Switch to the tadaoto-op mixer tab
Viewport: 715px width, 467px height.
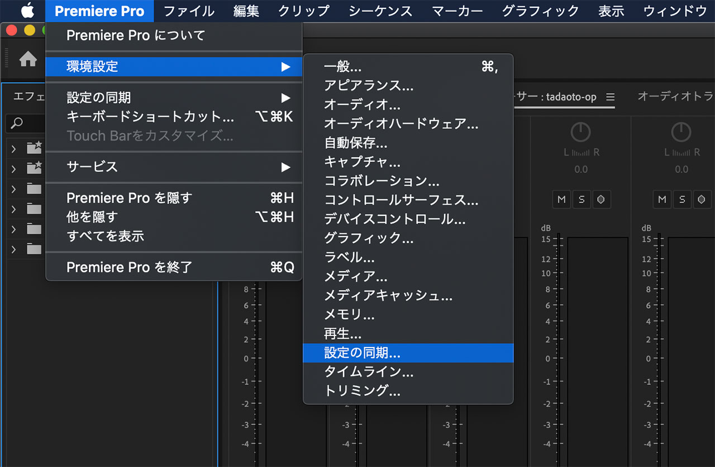pos(555,97)
